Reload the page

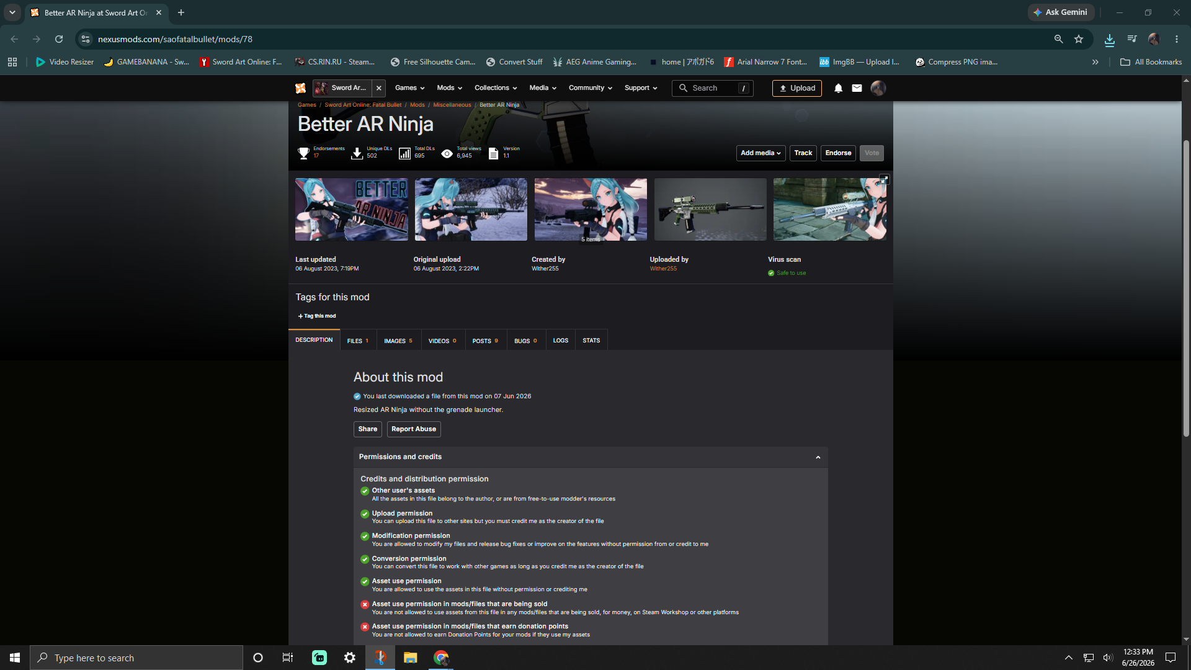click(59, 39)
